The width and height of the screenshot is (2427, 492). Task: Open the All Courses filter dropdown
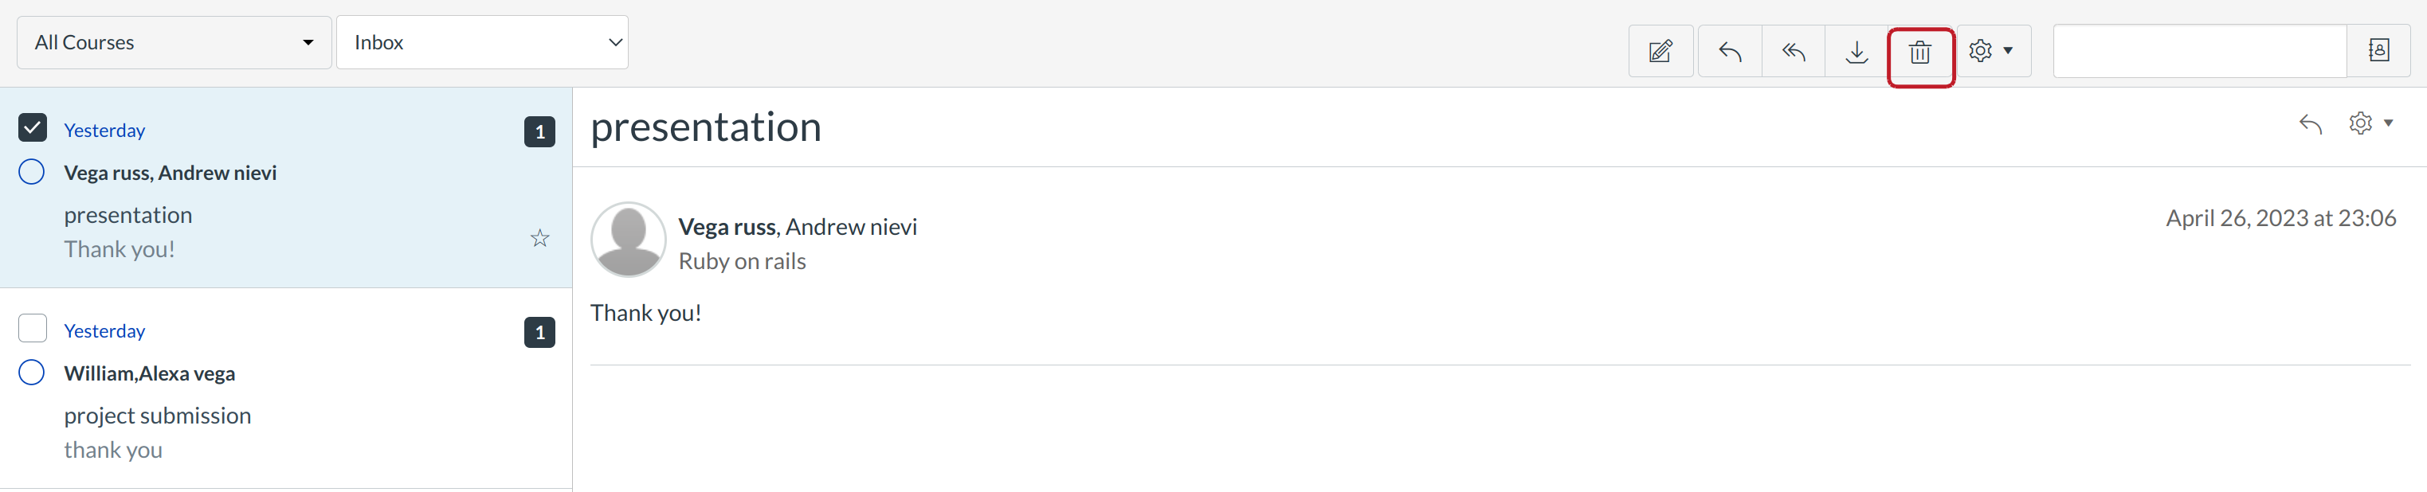(174, 42)
